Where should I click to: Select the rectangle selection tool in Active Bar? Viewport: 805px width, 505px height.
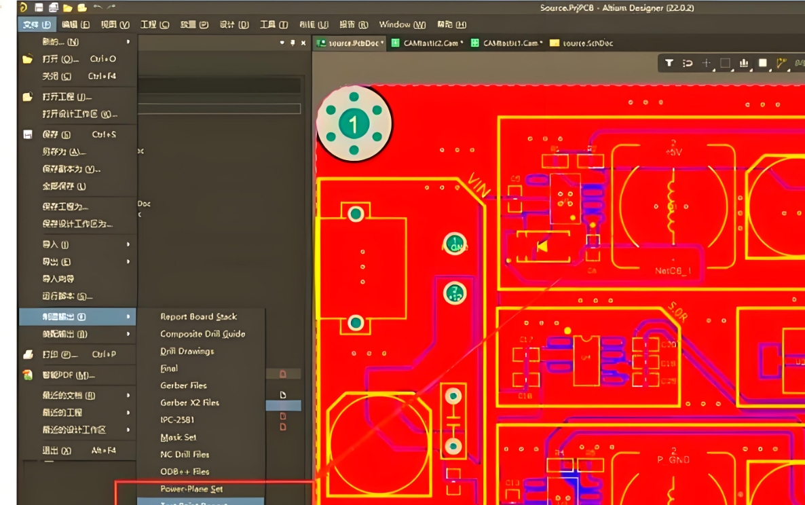[725, 63]
